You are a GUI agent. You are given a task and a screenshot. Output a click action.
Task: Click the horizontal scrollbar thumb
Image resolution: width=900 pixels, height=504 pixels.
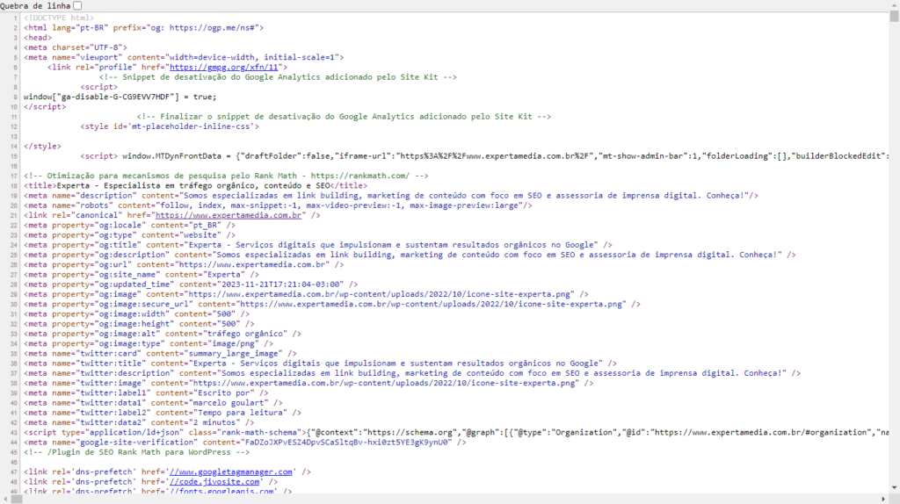[17, 499]
